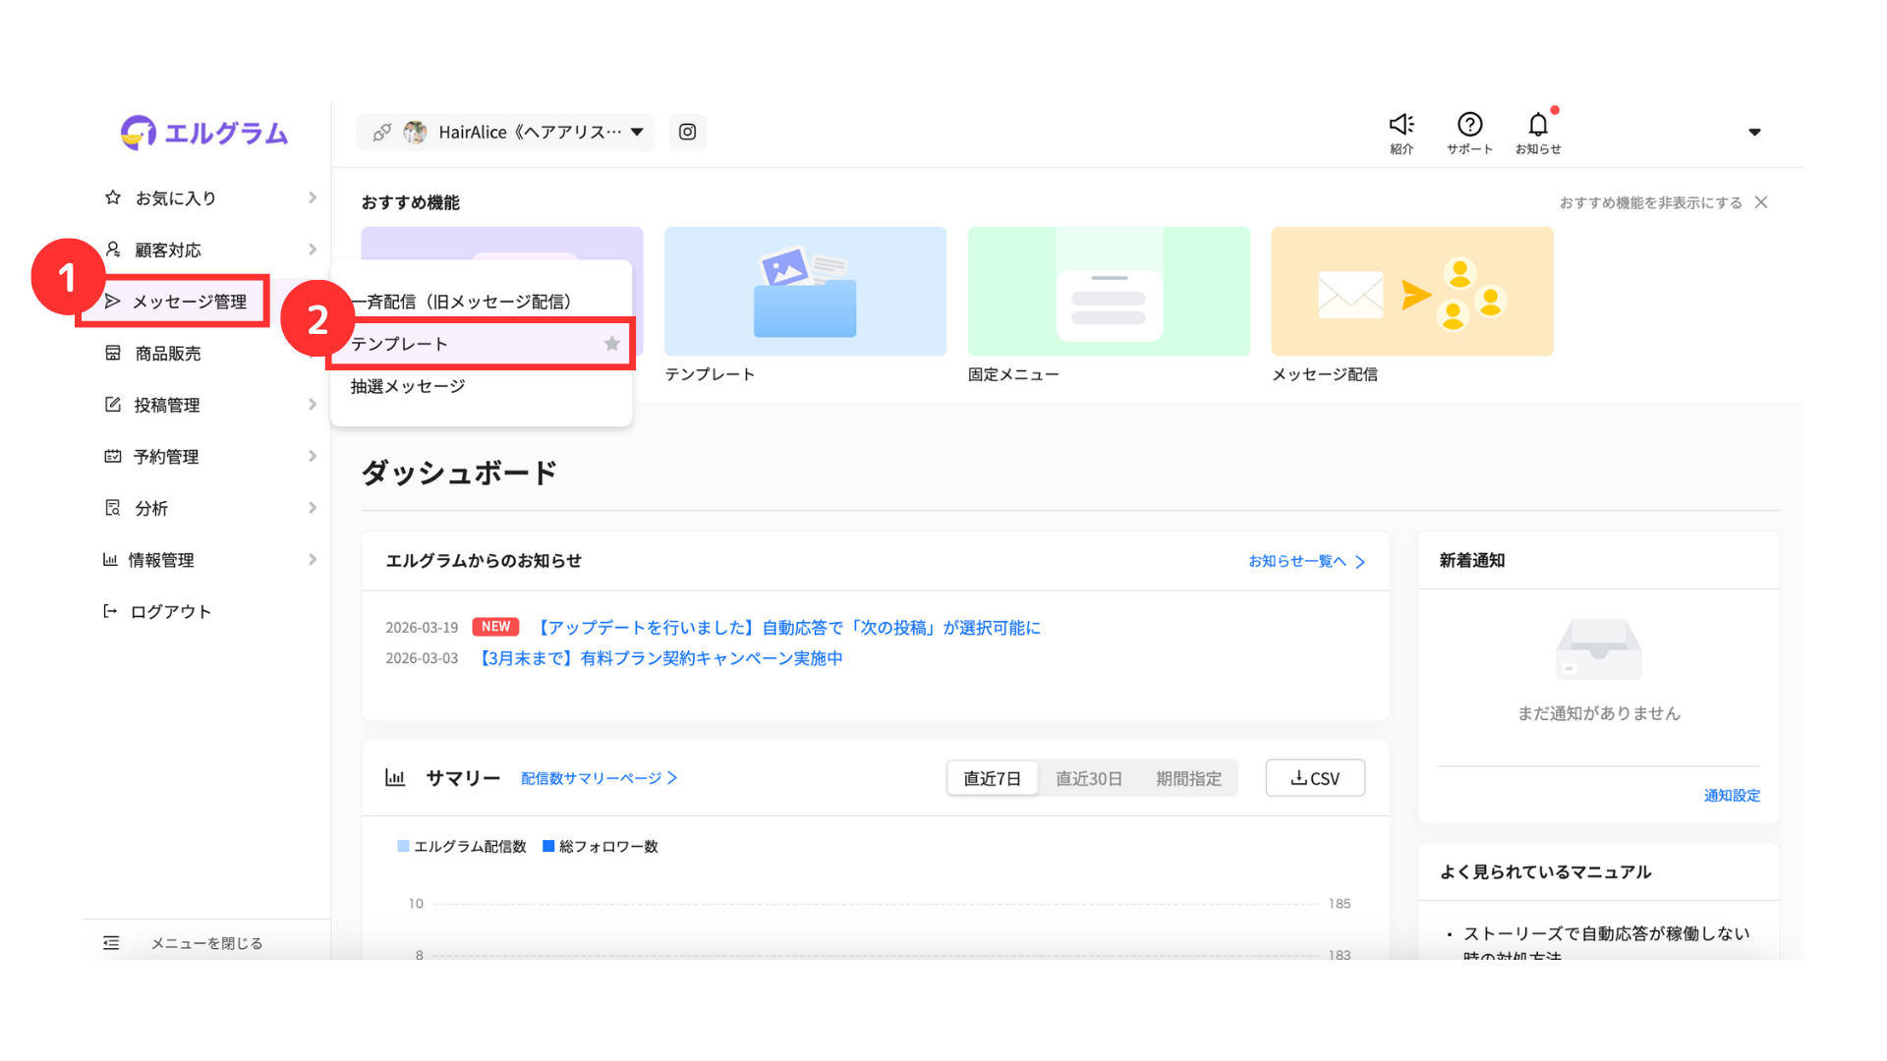Switch summary range to 直近30日
The image size is (1887, 1061).
pyautogui.click(x=1089, y=778)
